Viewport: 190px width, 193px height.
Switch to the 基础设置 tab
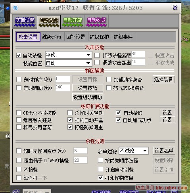tap(25, 21)
